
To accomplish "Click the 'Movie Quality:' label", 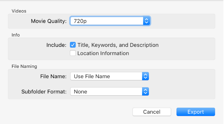I will click(49, 21).
